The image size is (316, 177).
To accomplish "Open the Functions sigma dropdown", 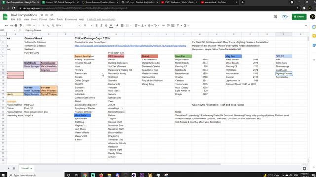I will (x=186, y=25).
